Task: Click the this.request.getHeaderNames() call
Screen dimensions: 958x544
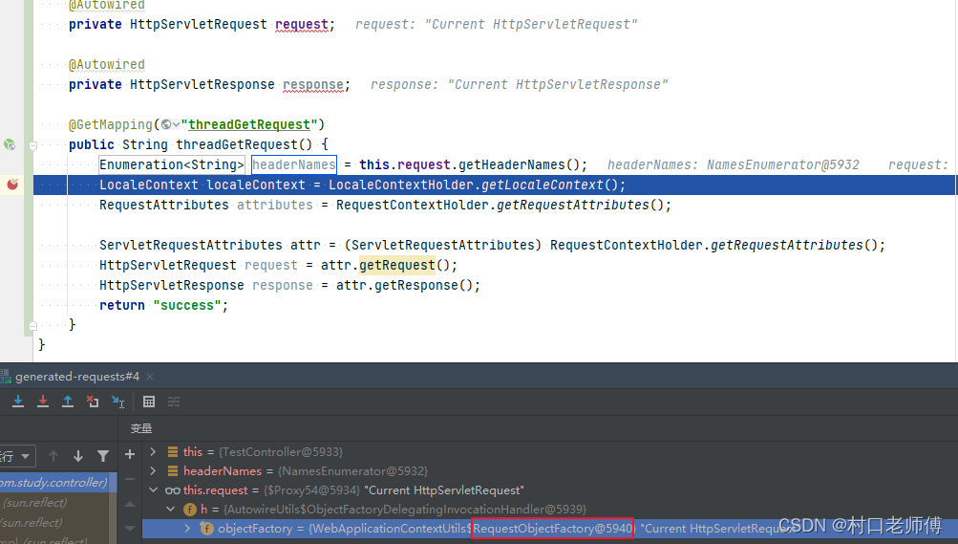Action: [x=469, y=165]
